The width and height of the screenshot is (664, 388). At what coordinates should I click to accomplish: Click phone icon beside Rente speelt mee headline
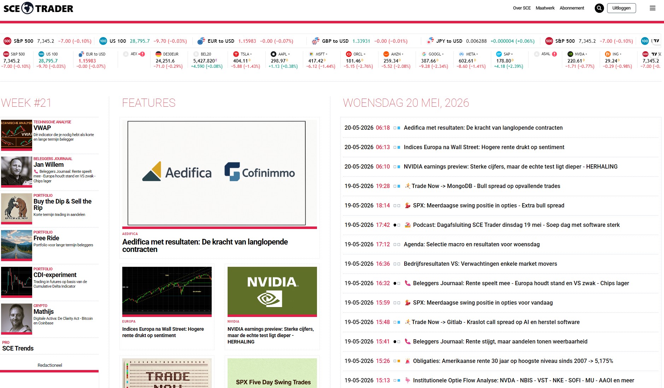pos(407,283)
